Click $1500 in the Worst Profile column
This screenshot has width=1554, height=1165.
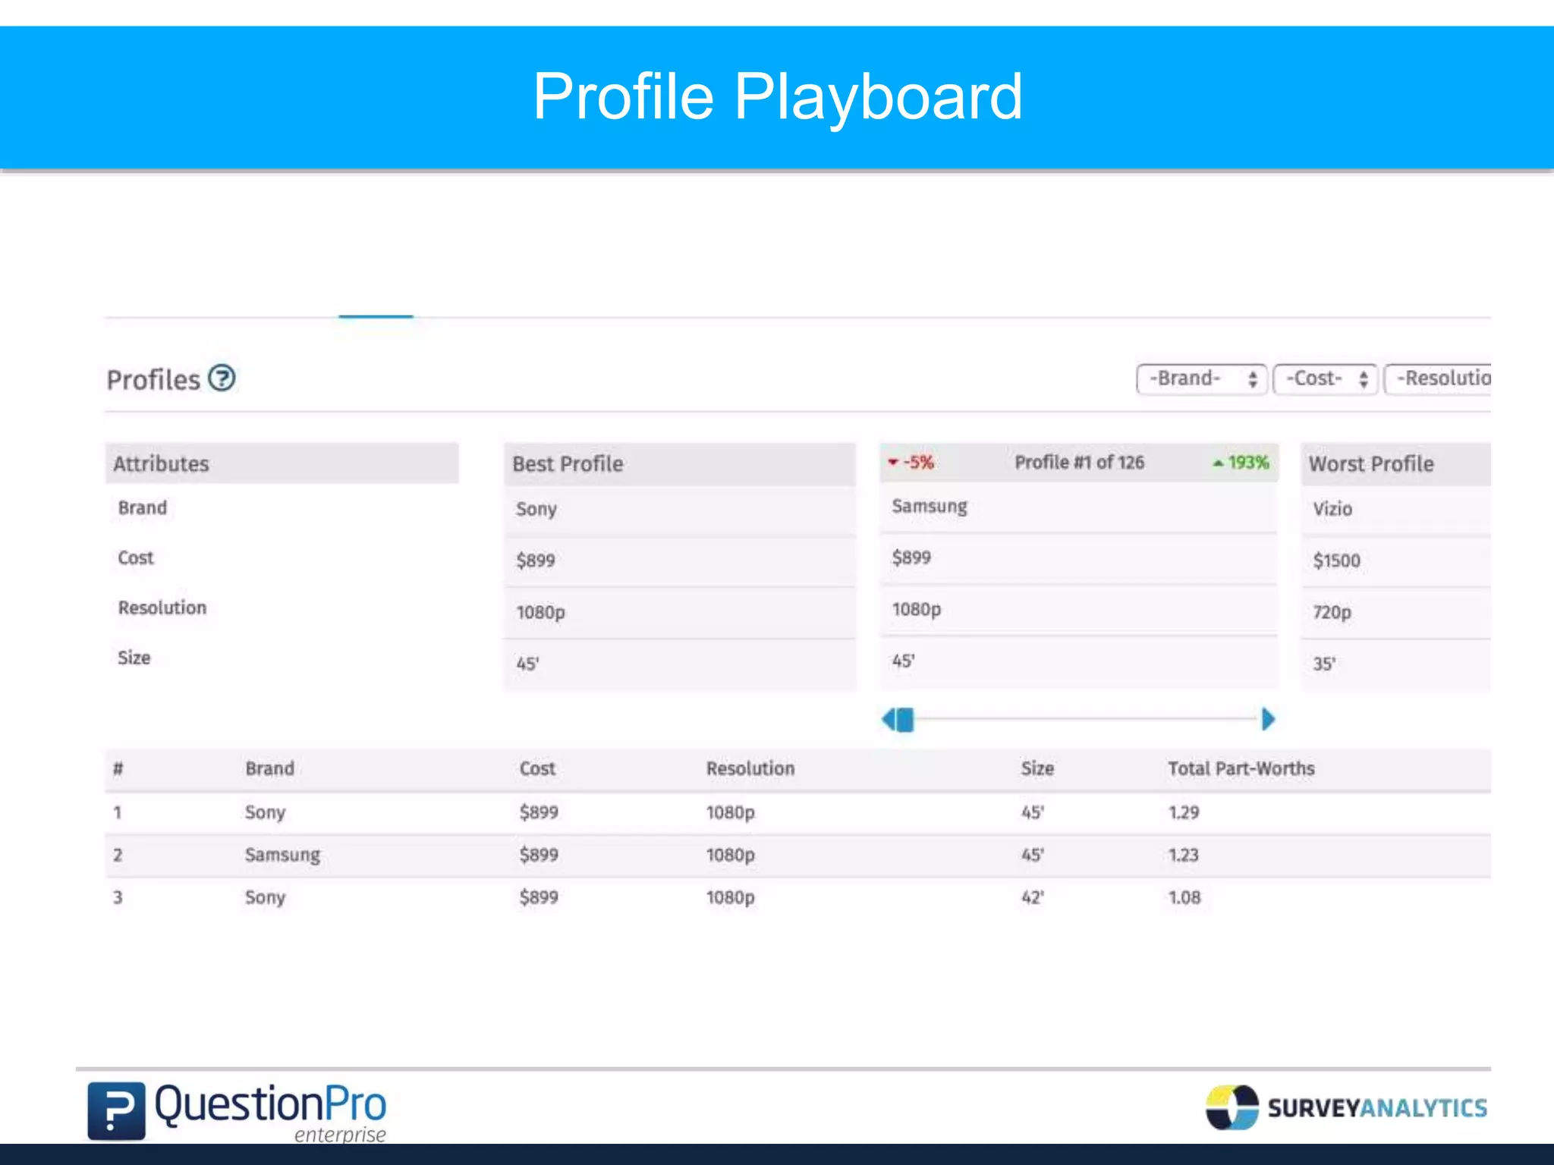(x=1336, y=561)
